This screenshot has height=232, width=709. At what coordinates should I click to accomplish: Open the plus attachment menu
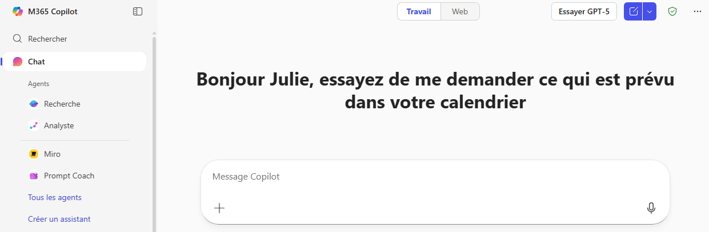pyautogui.click(x=219, y=208)
